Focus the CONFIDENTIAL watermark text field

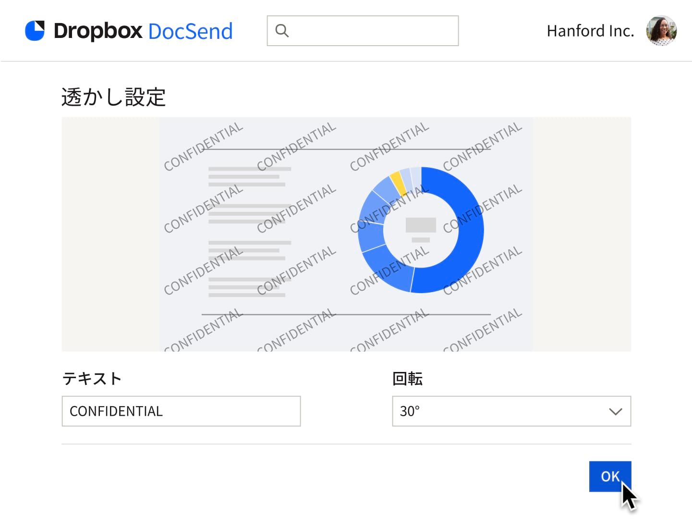point(181,411)
